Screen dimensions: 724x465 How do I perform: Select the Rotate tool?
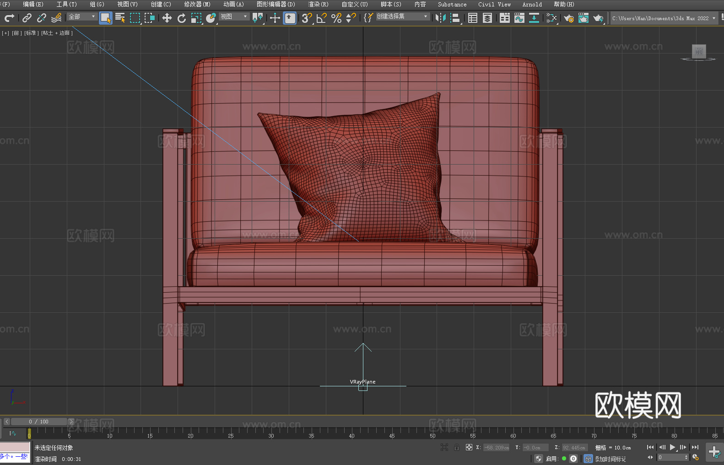182,18
